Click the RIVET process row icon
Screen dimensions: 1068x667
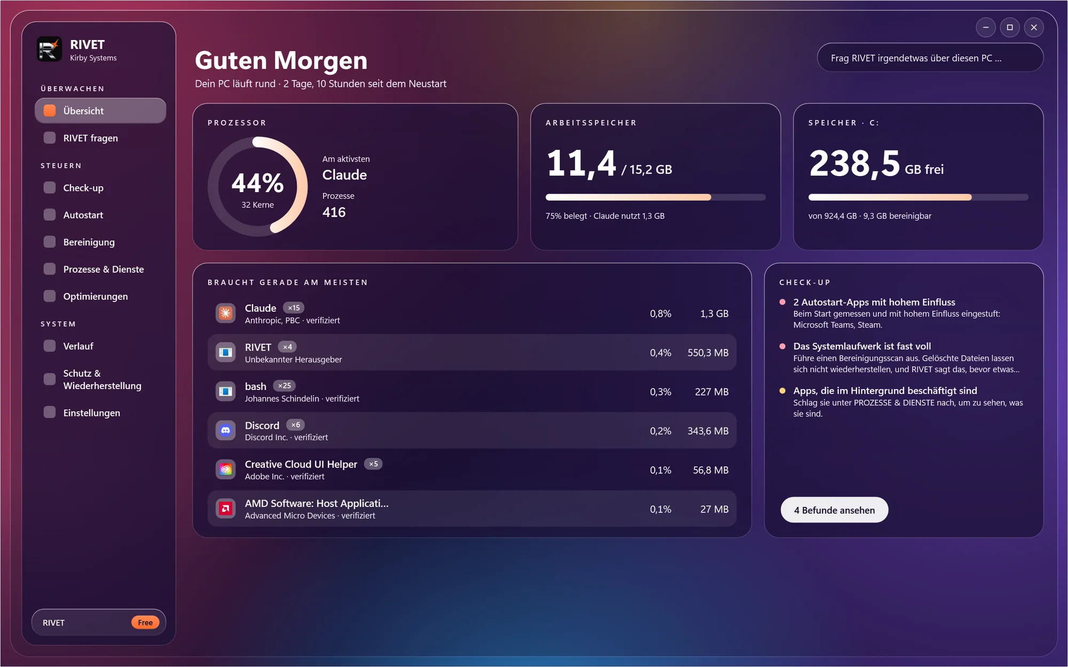[225, 352]
